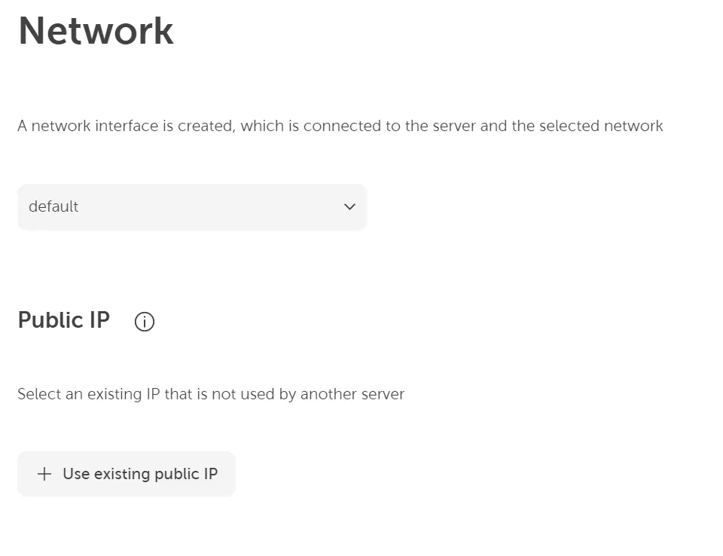Click the Network section heading
Viewport: 723px width, 556px height.
tap(96, 30)
